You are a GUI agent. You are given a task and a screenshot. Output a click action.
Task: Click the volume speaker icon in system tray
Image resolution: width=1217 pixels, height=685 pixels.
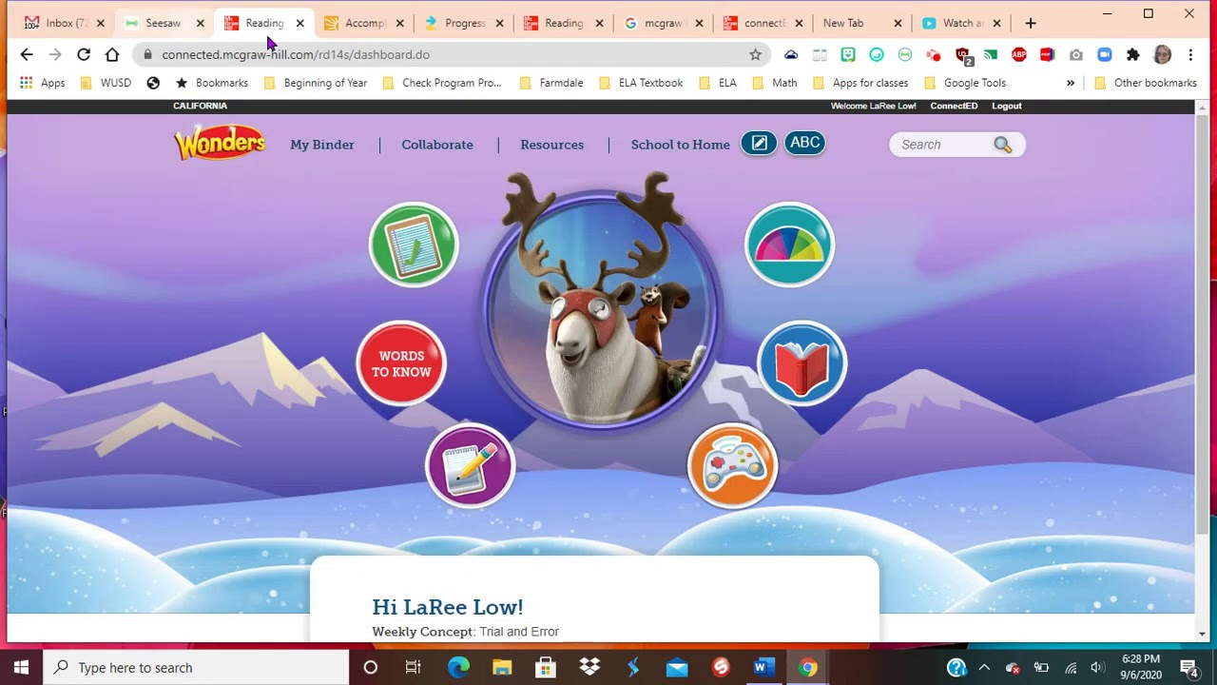pos(1097,668)
